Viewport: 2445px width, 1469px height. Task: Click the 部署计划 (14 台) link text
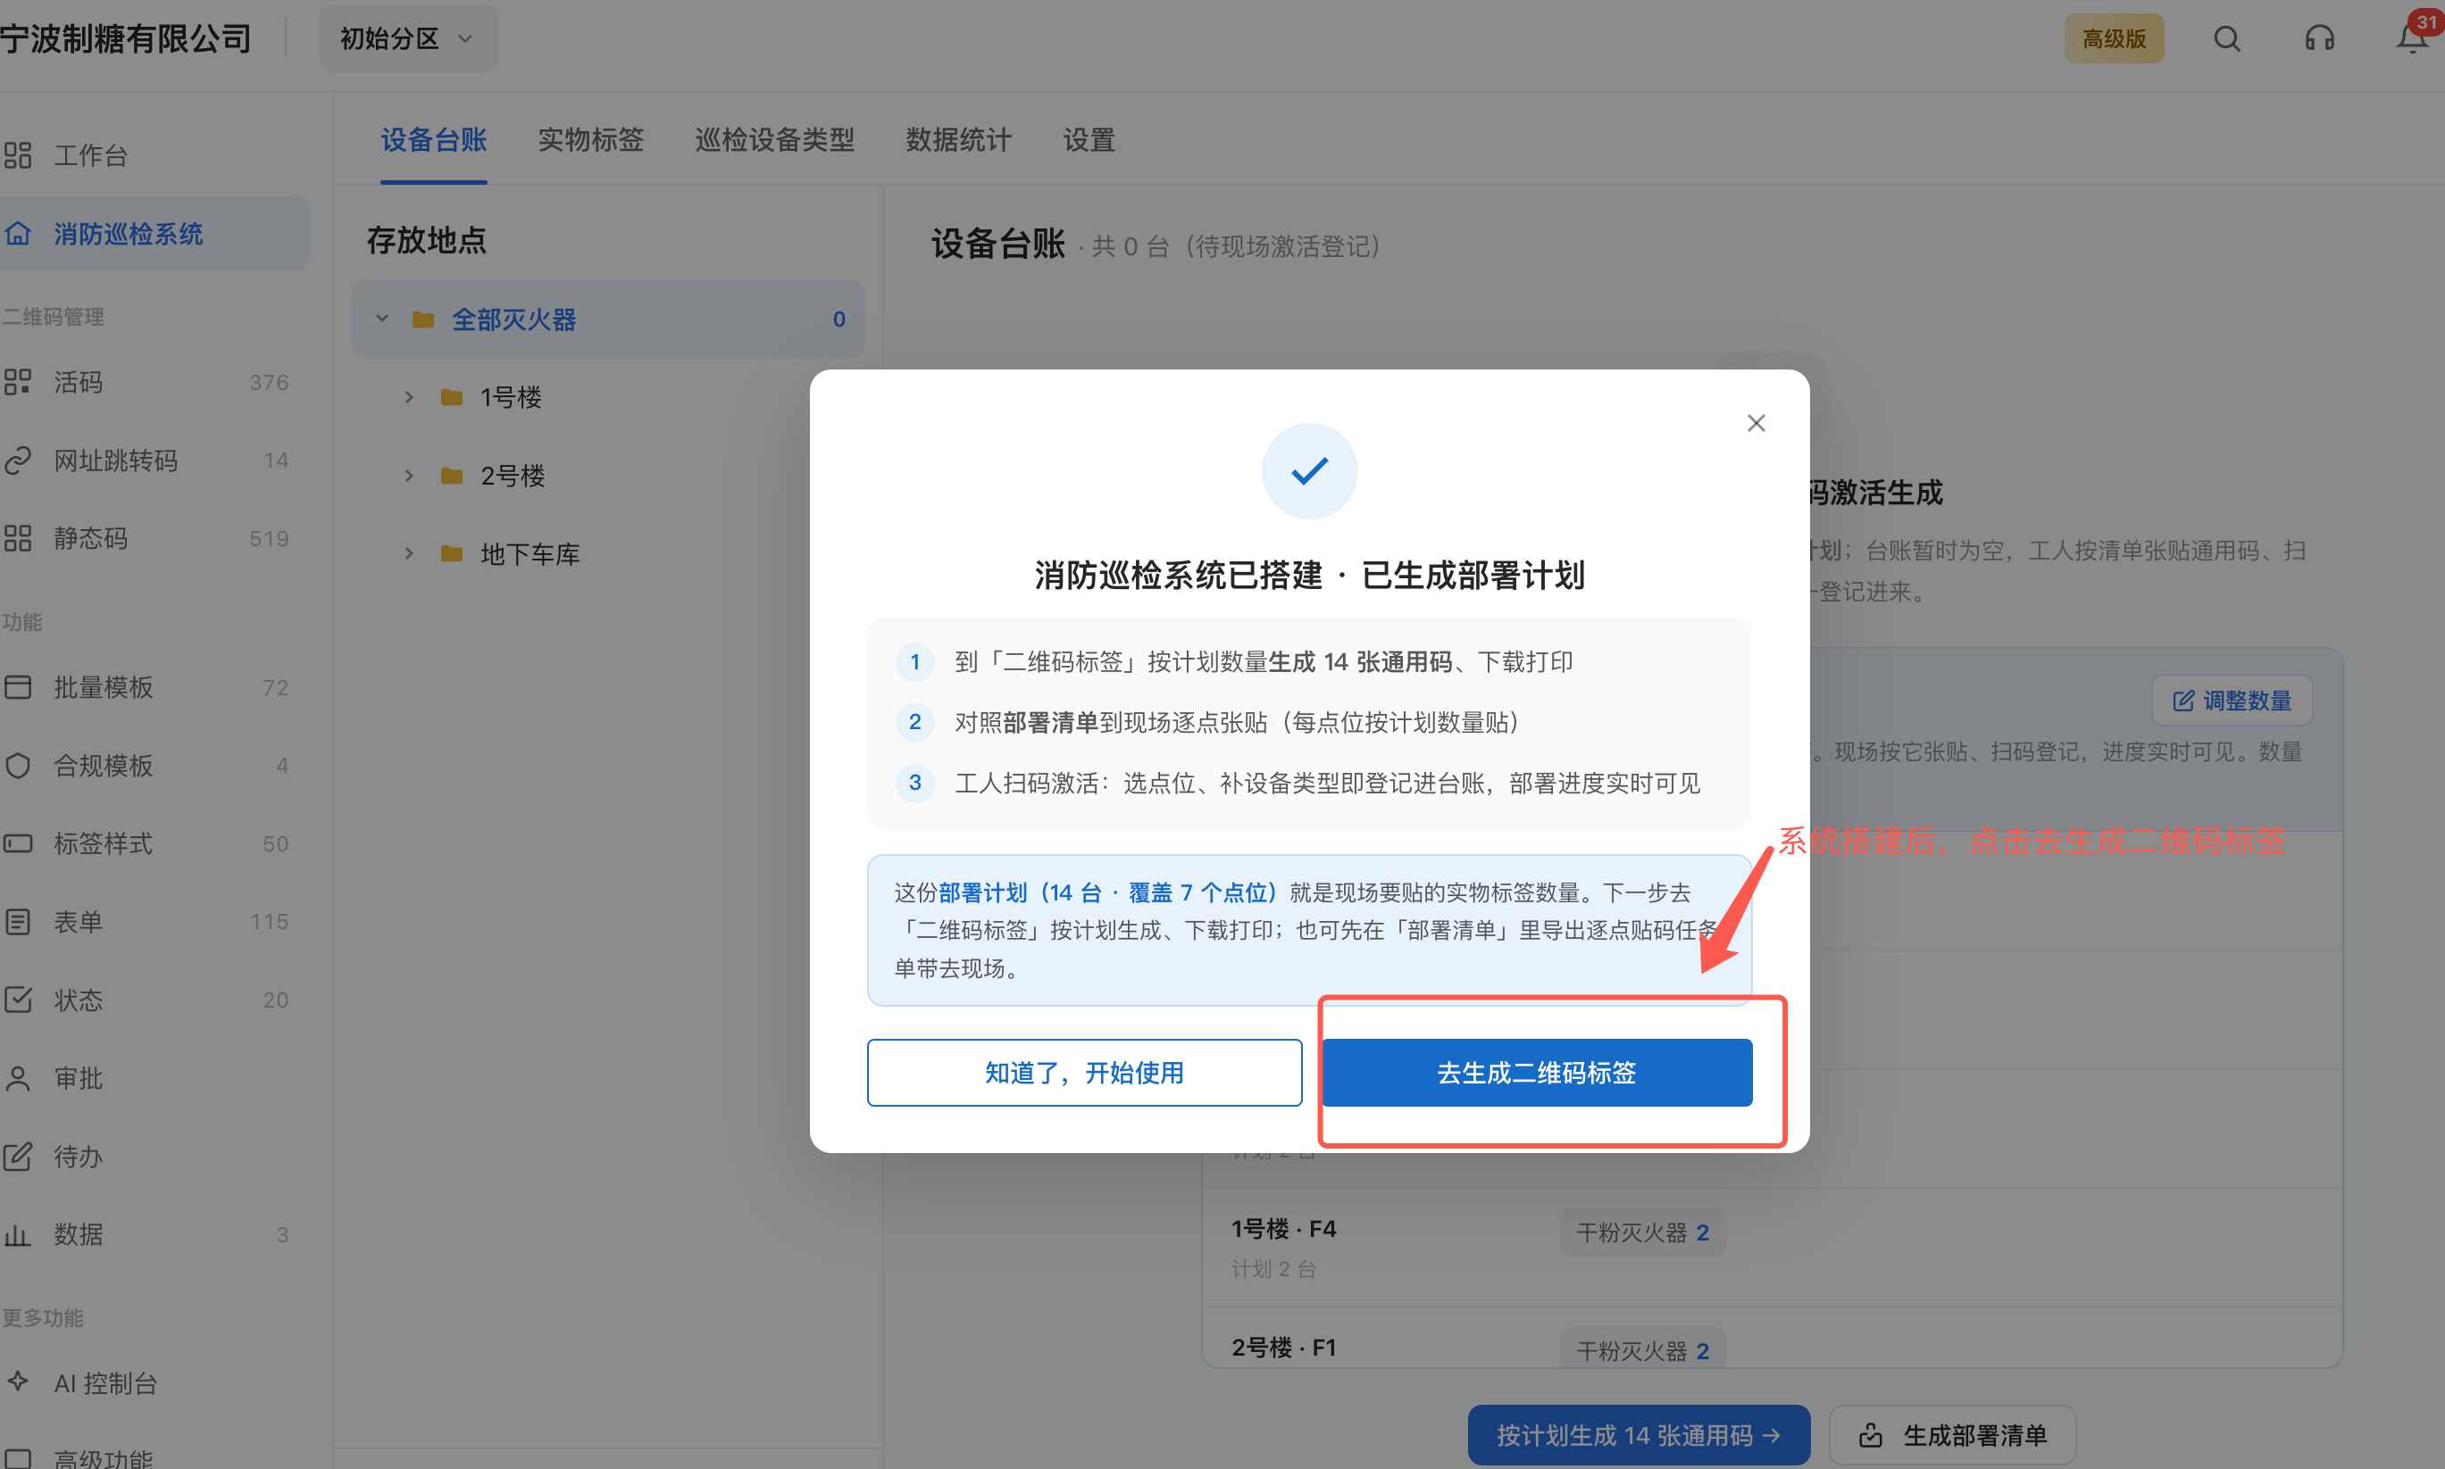click(1108, 892)
